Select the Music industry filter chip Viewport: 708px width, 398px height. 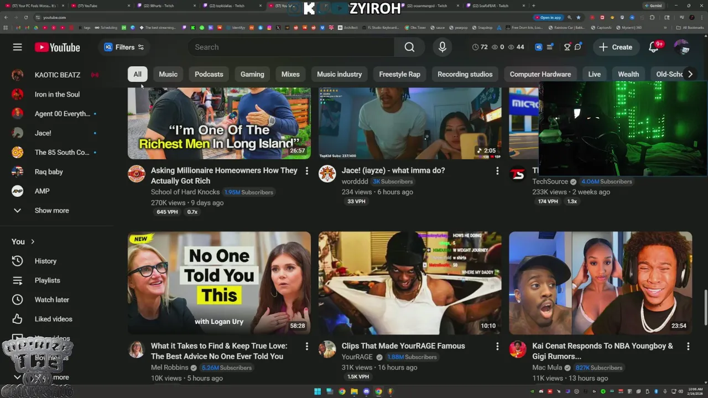tap(339, 74)
